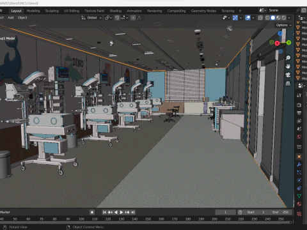Open the Animation workspace tab
The width and height of the screenshot is (307, 230).
click(x=134, y=11)
